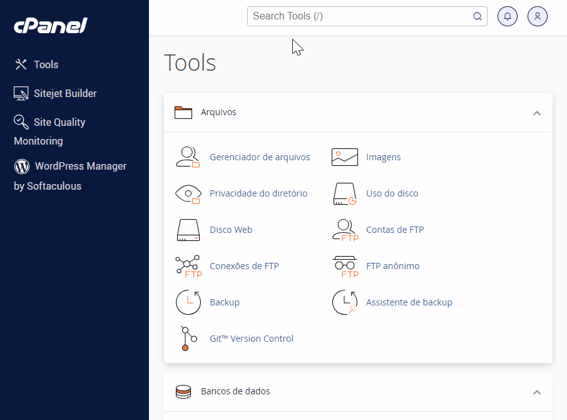The height and width of the screenshot is (420, 567).
Task: Click the Tools page heading
Action: [190, 63]
